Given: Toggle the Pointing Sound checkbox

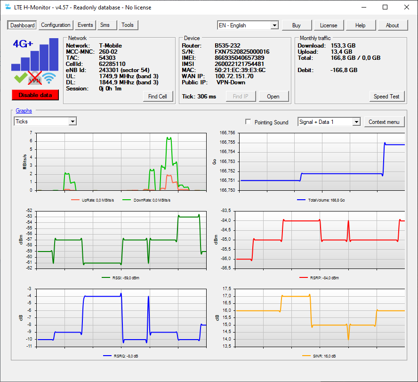Looking at the screenshot, I should coord(248,122).
